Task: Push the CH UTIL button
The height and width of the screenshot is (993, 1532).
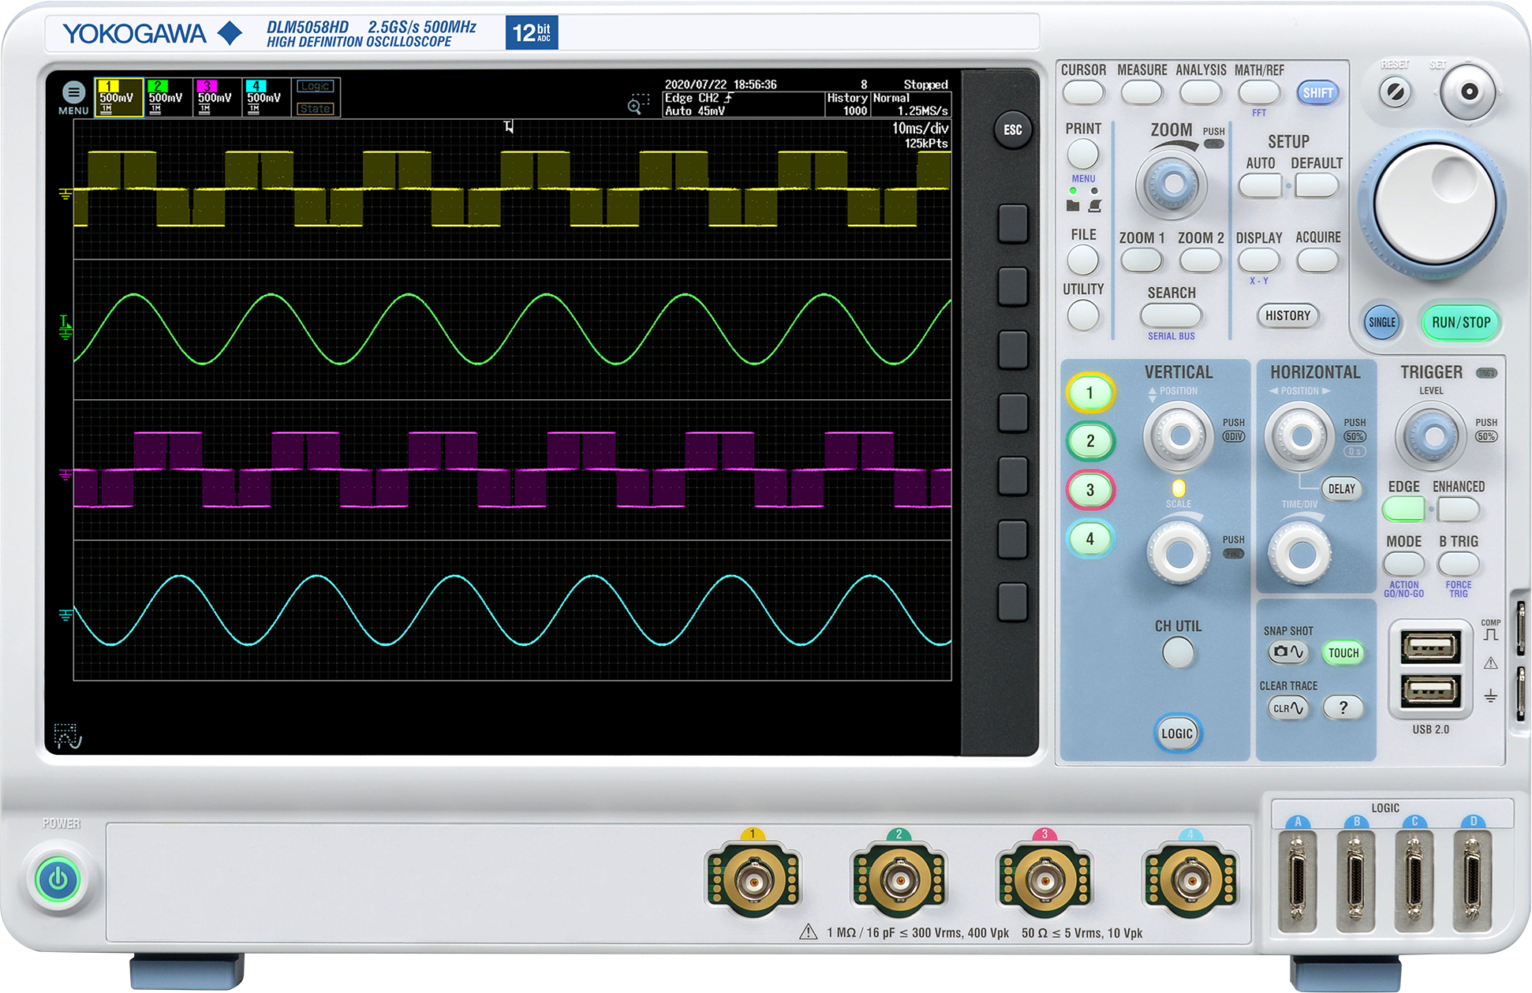Action: click(x=1178, y=653)
